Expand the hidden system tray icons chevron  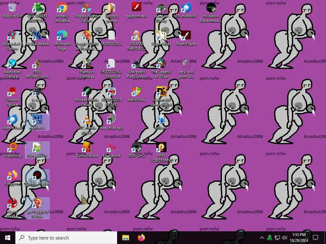(x=262, y=238)
